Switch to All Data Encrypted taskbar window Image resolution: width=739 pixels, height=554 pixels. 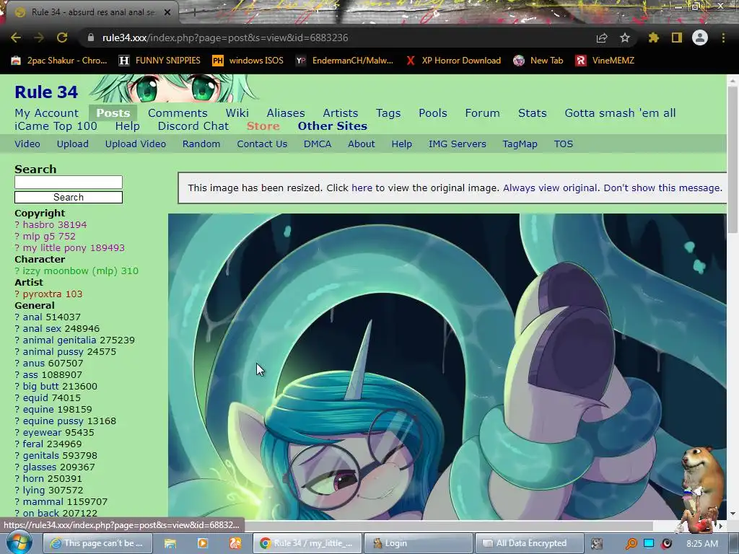(529, 543)
